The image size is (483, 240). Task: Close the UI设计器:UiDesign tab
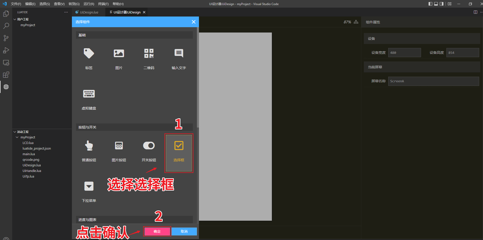(144, 12)
